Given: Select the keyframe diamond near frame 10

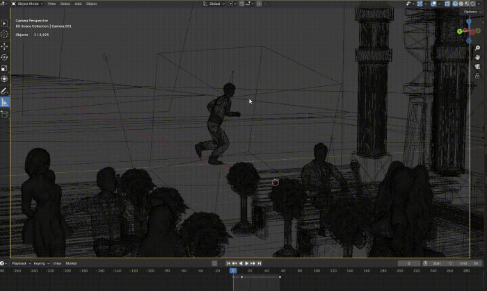Looking at the screenshot, I should pos(241,277).
